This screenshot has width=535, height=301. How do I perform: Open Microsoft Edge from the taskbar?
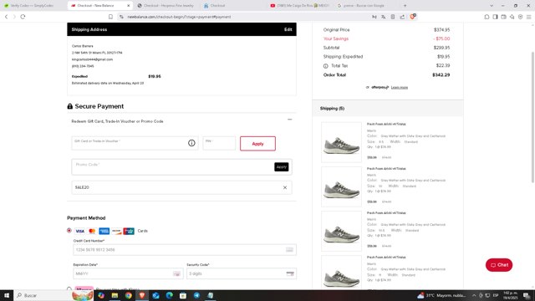coord(169,295)
